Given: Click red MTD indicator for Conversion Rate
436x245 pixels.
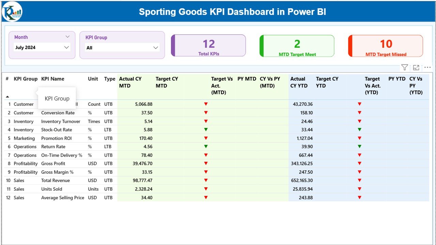Looking at the screenshot, I should tap(206, 113).
